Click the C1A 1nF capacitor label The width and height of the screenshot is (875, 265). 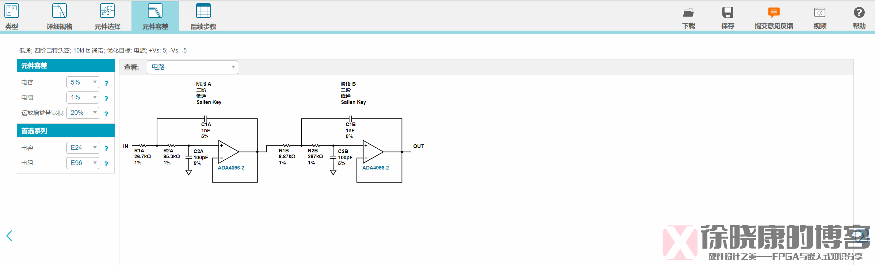pos(206,130)
